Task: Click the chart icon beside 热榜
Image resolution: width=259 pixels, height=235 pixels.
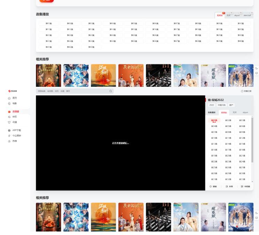Action: click(9, 141)
